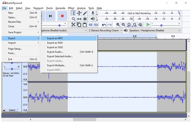Expand the Import submenu
The image size is (191, 123).
(x=21, y=43)
